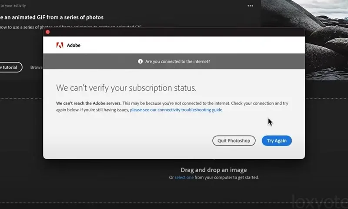This screenshot has height=209, width=348.
Task: Click the dark title bar of the dialog
Action: [x=174, y=32]
